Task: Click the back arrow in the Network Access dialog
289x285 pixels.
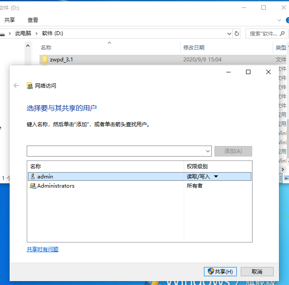Action: tap(16, 85)
